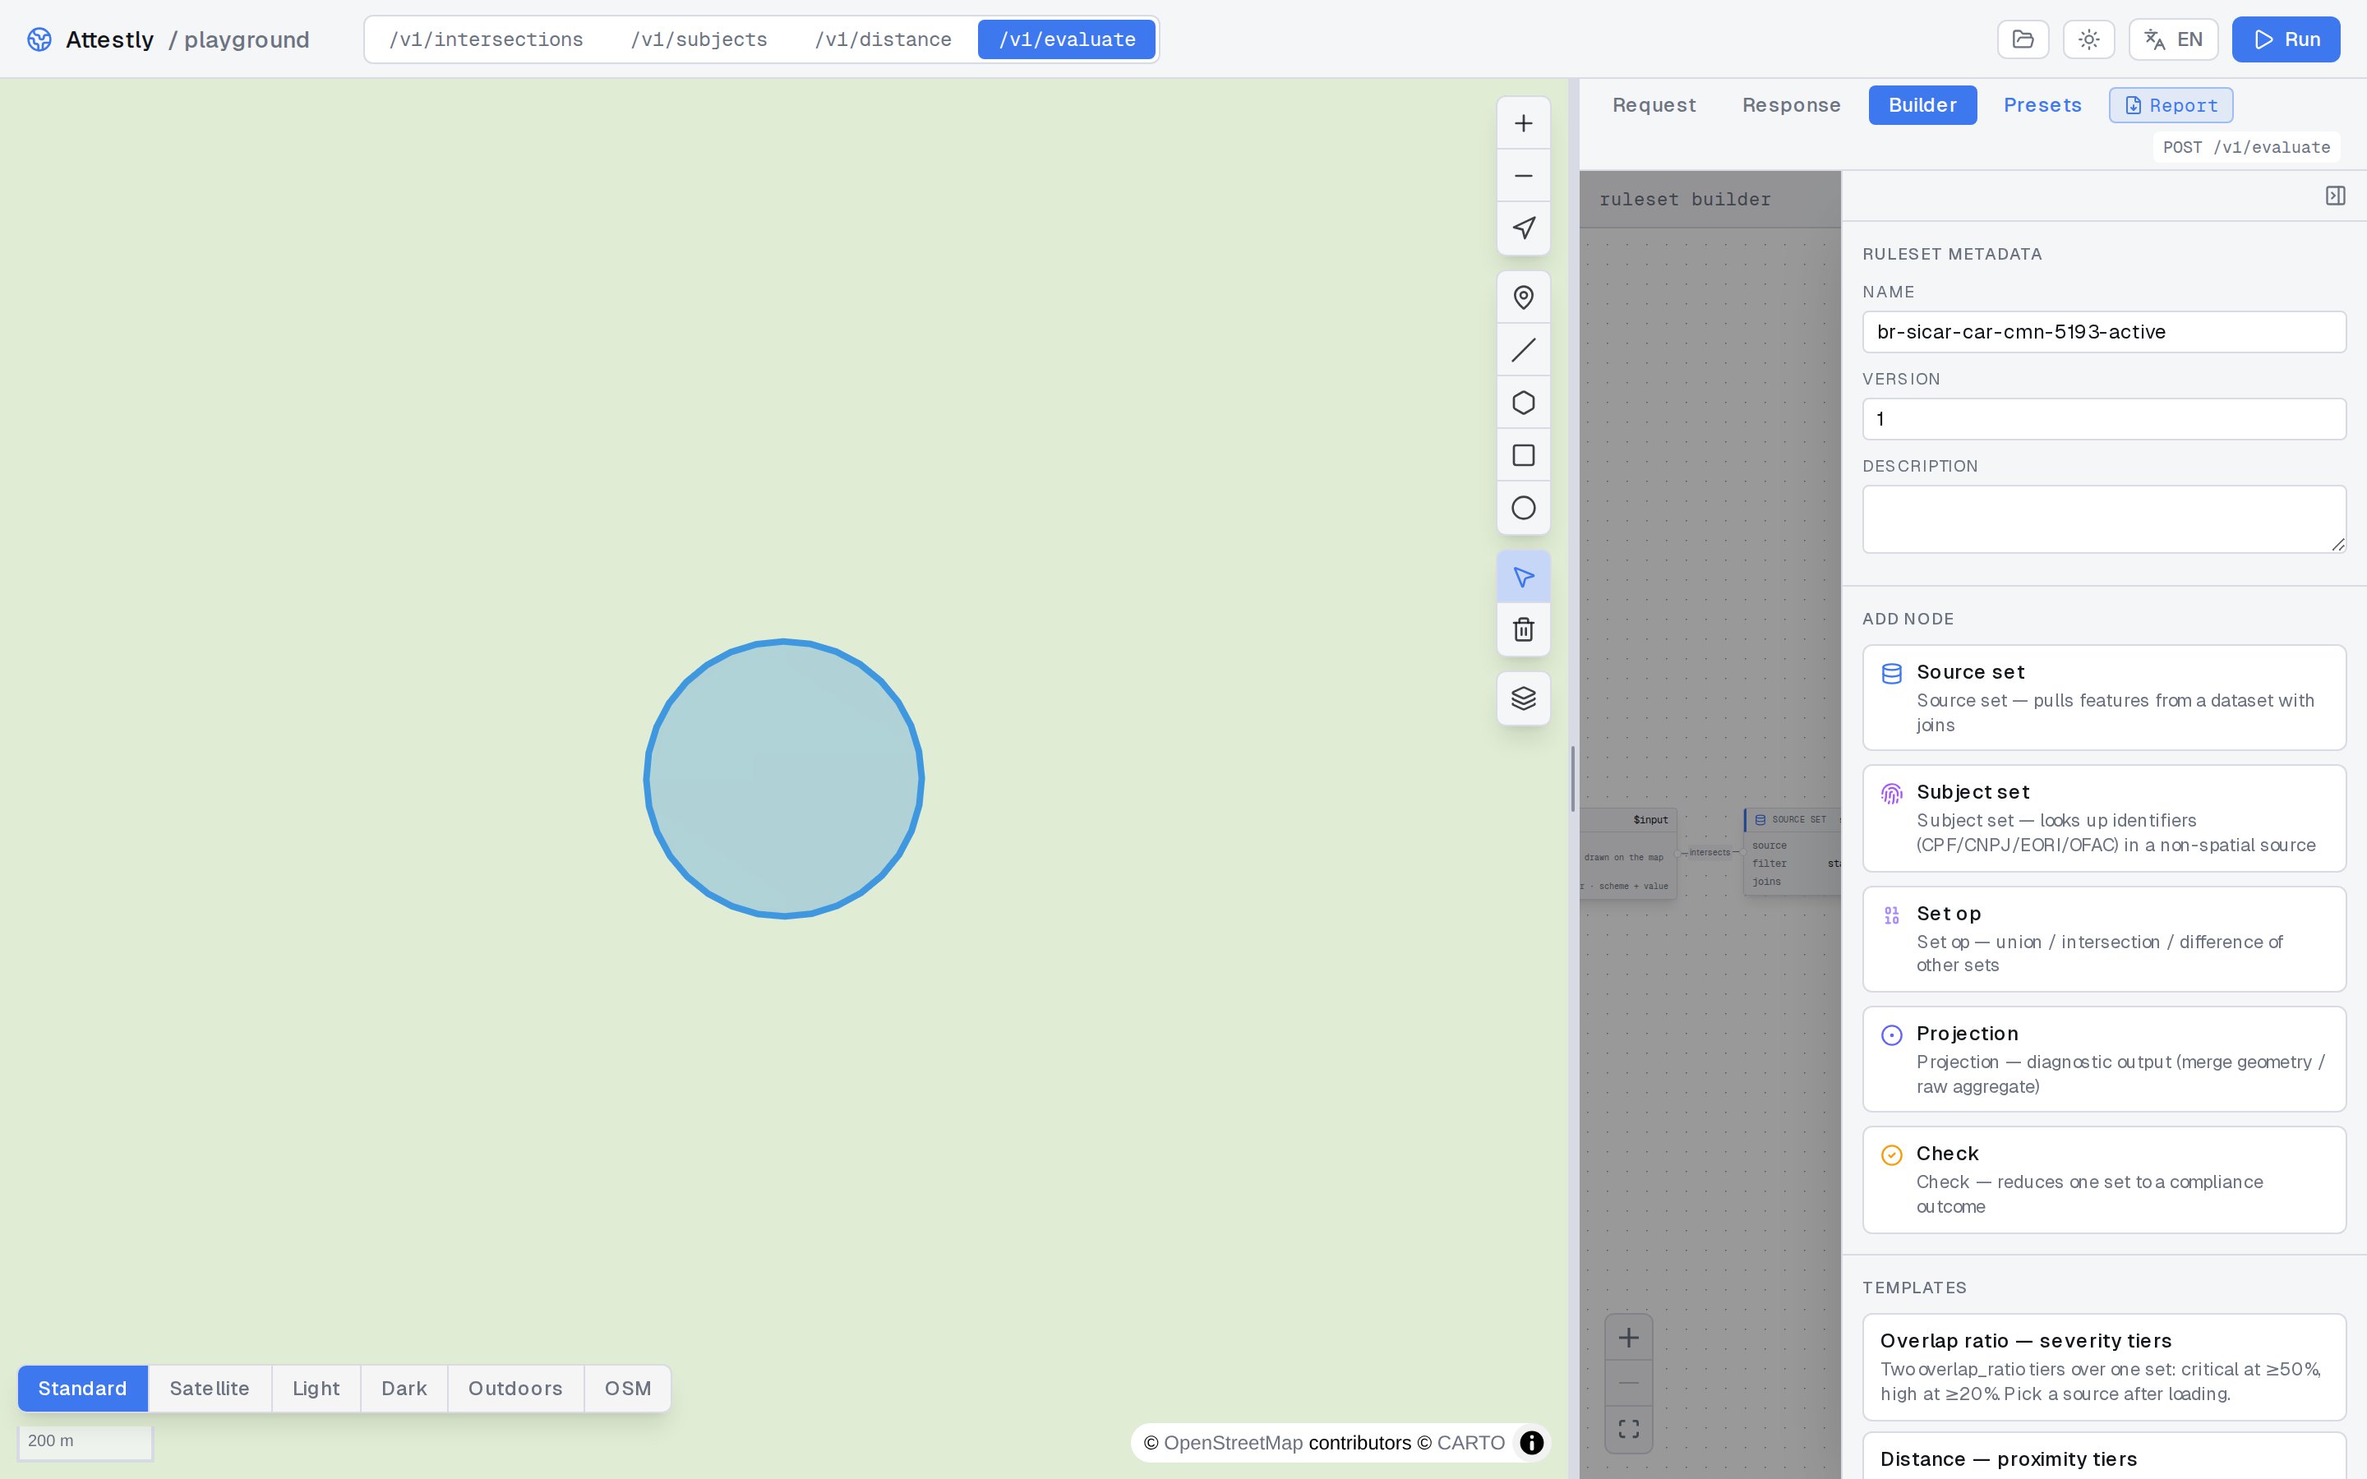Open the Builder tab
This screenshot has width=2367, height=1479.
[x=1922, y=104]
